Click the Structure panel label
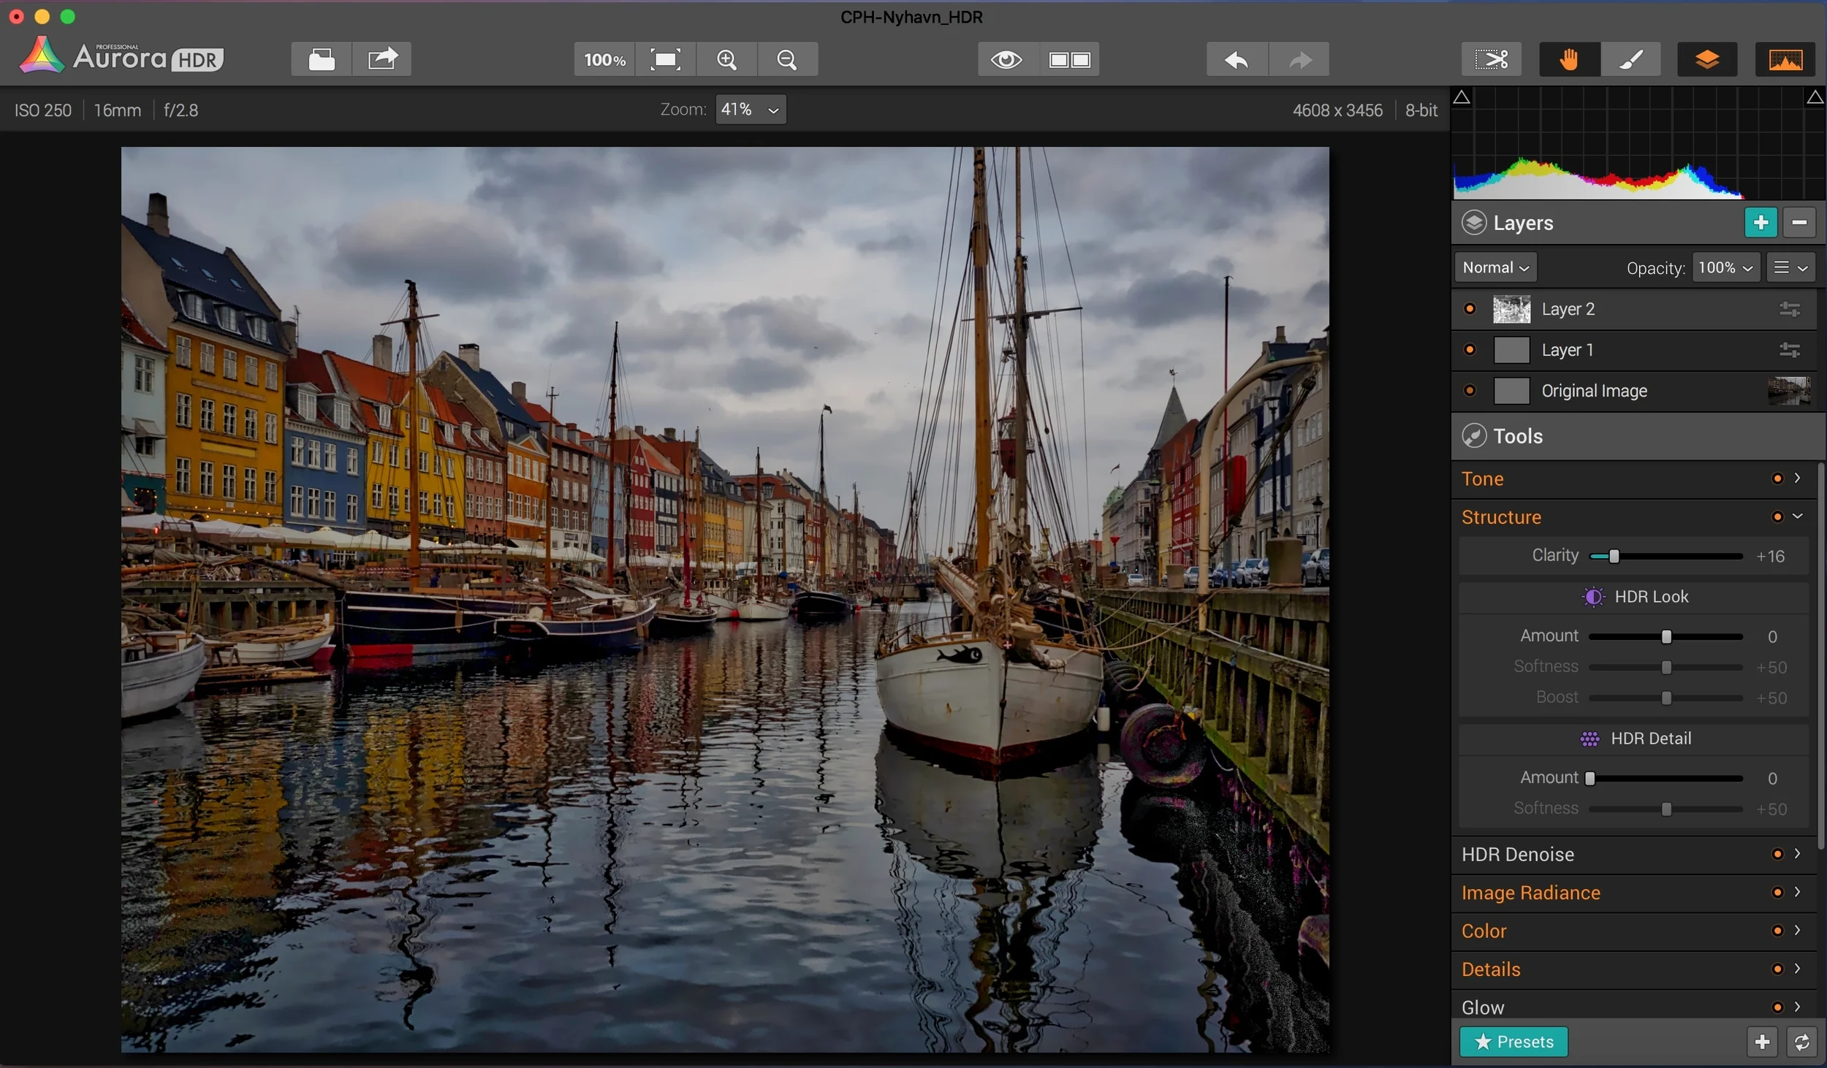This screenshot has width=1827, height=1068. 1501,517
